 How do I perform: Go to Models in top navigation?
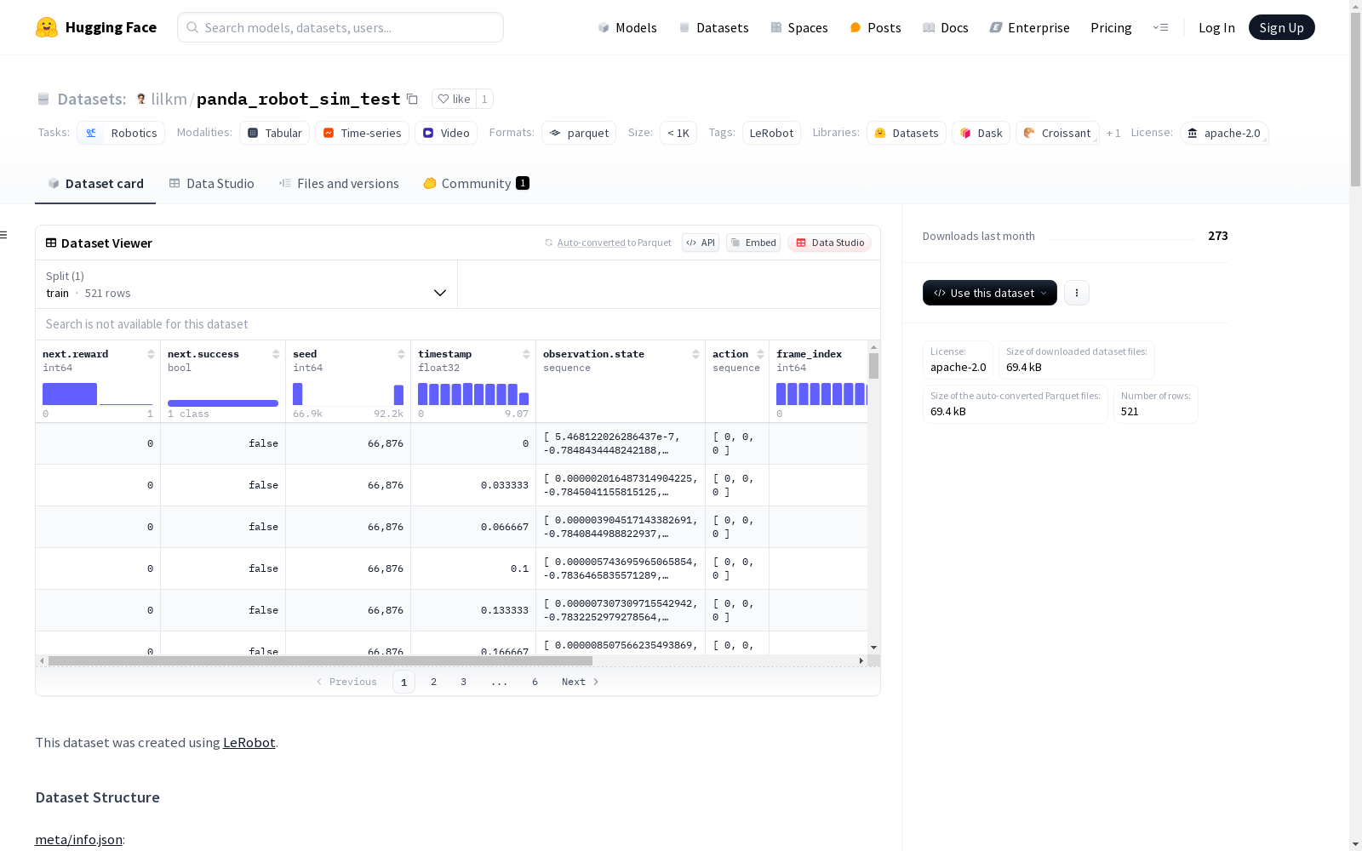[627, 27]
